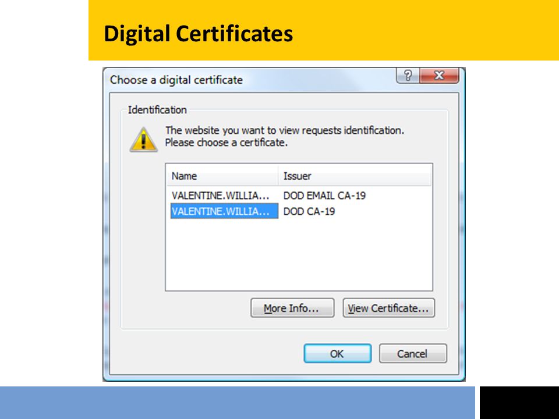Click the DOD EMAIL CA-19 issuer text
The height and width of the screenshot is (419, 559).
[324, 196]
